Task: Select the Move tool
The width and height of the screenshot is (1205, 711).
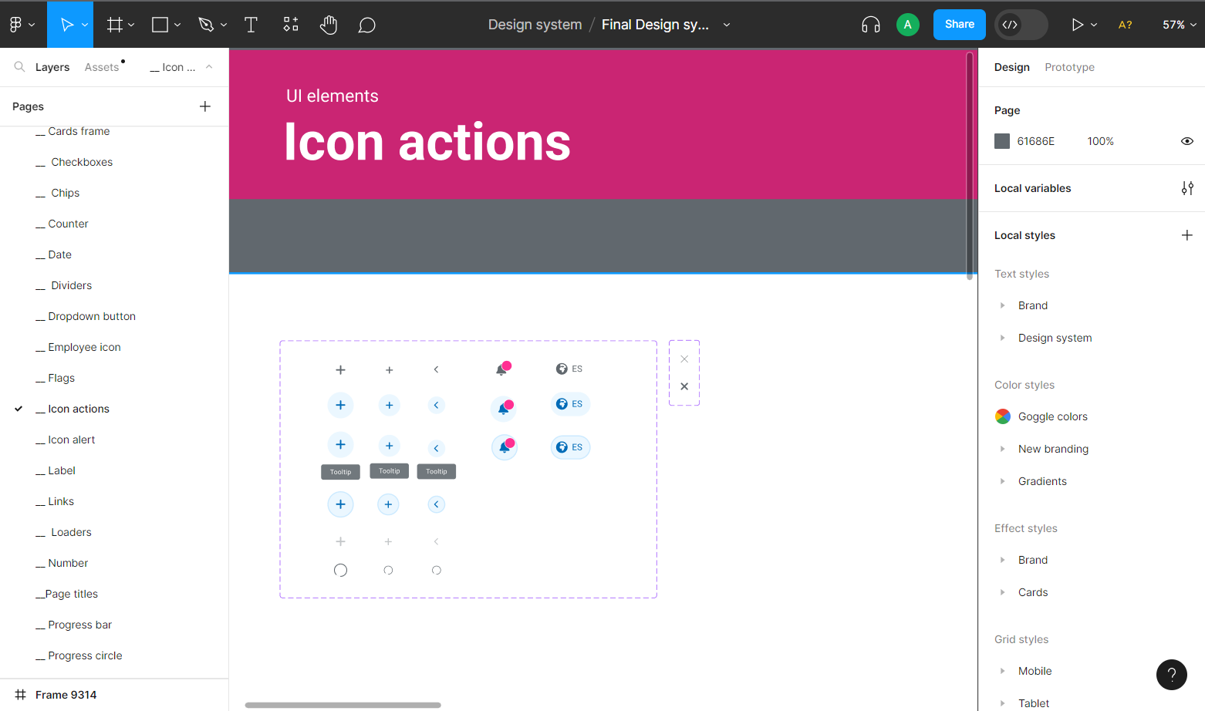Action: coord(67,25)
